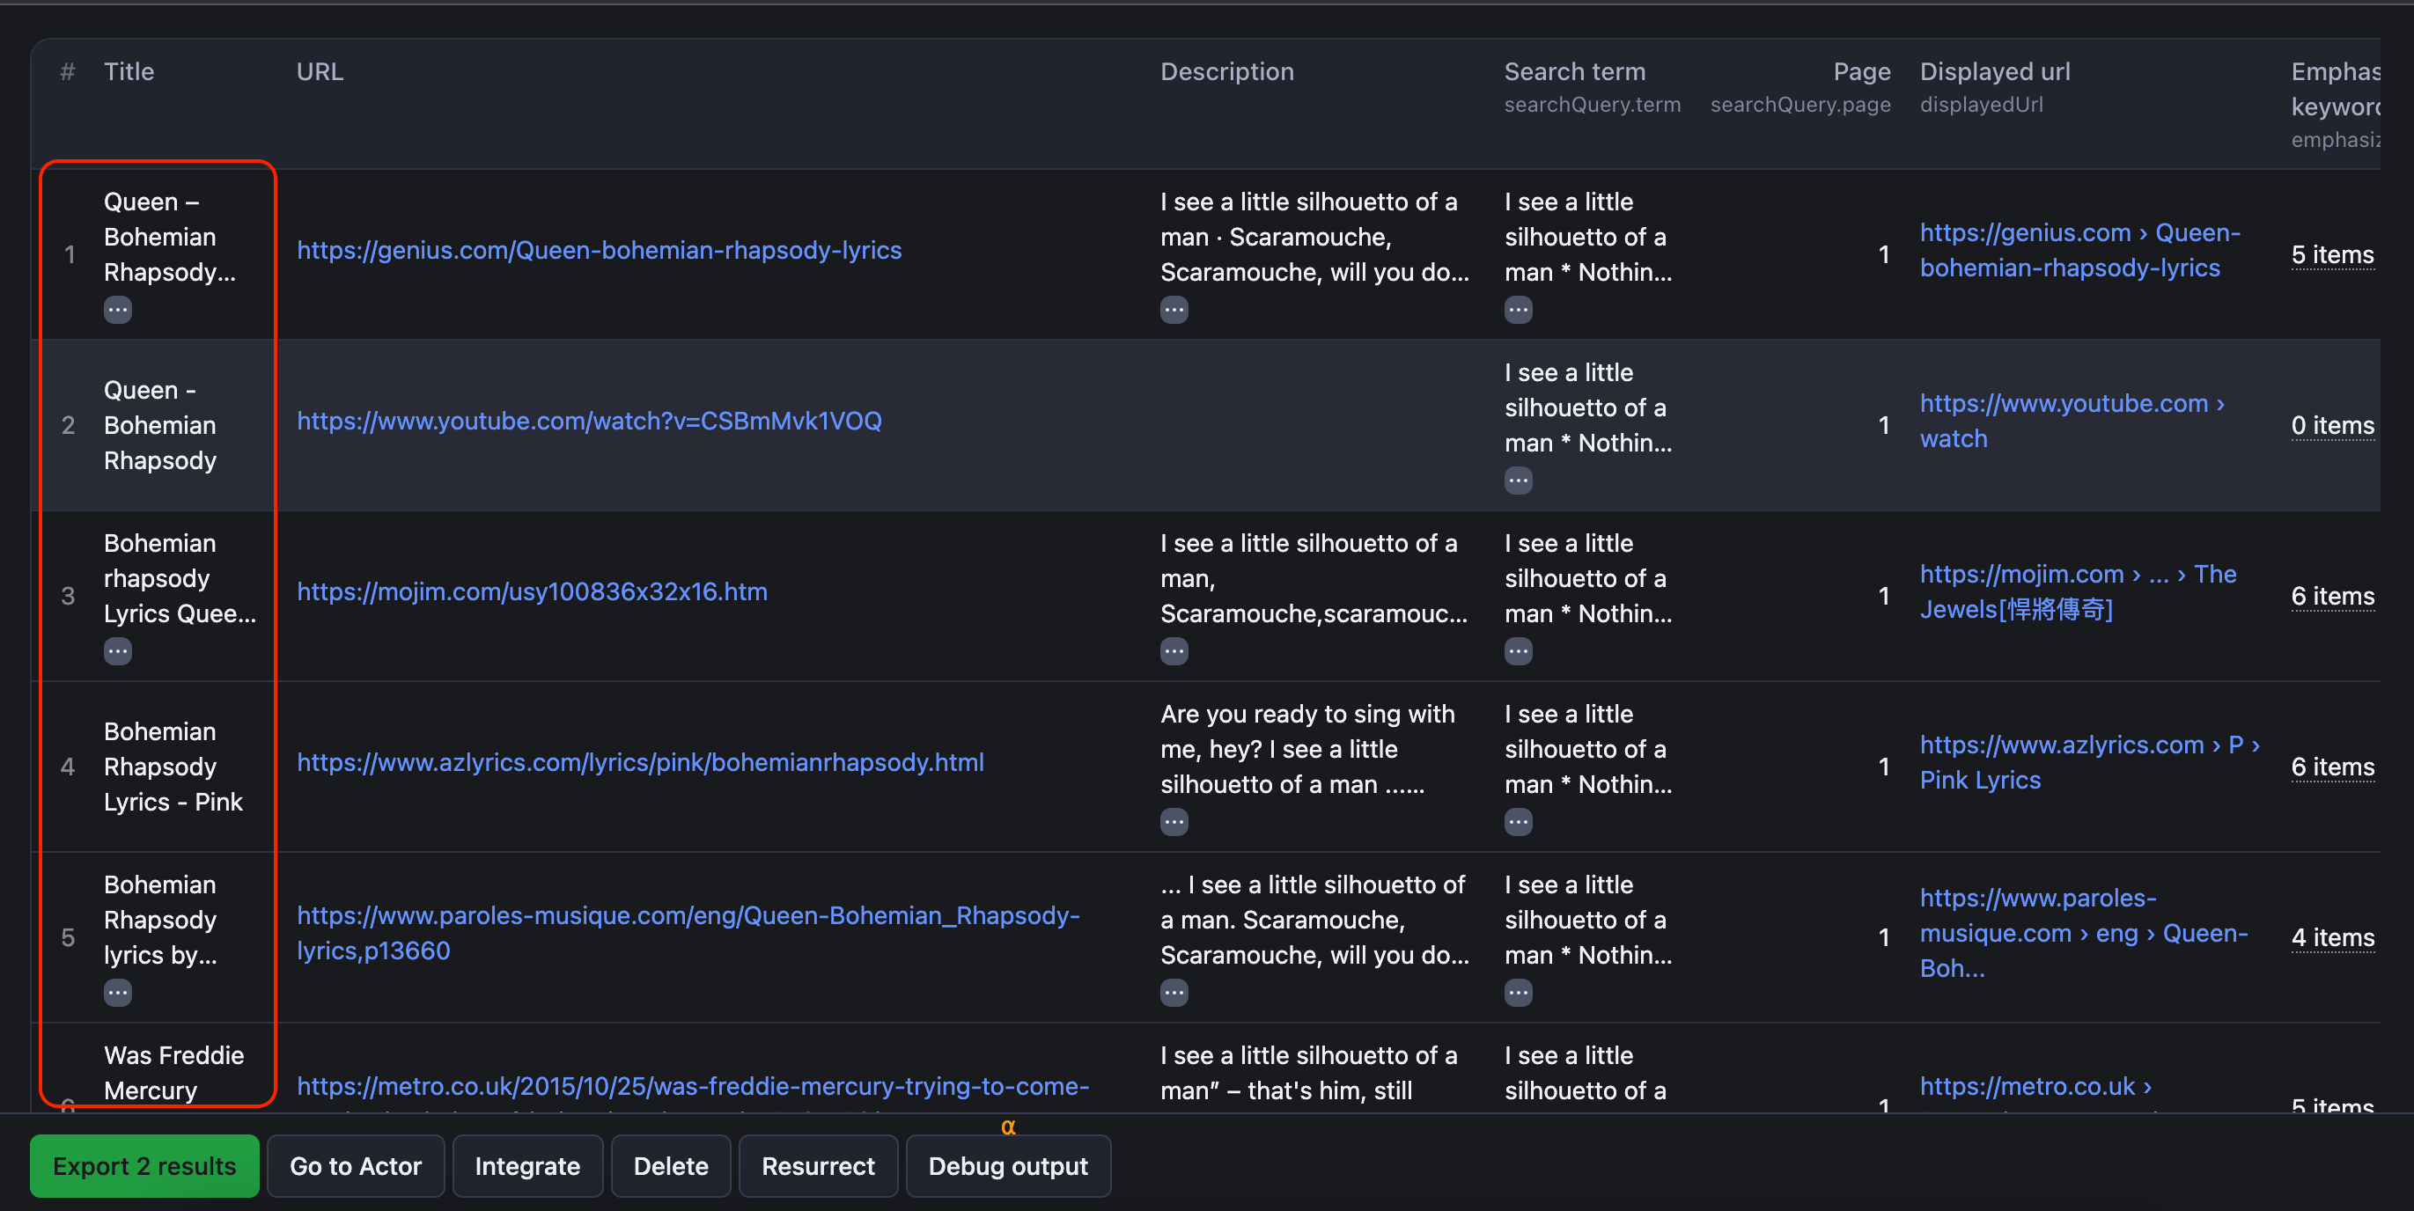The width and height of the screenshot is (2414, 1211).
Task: Click the Delete button
Action: tap(670, 1166)
